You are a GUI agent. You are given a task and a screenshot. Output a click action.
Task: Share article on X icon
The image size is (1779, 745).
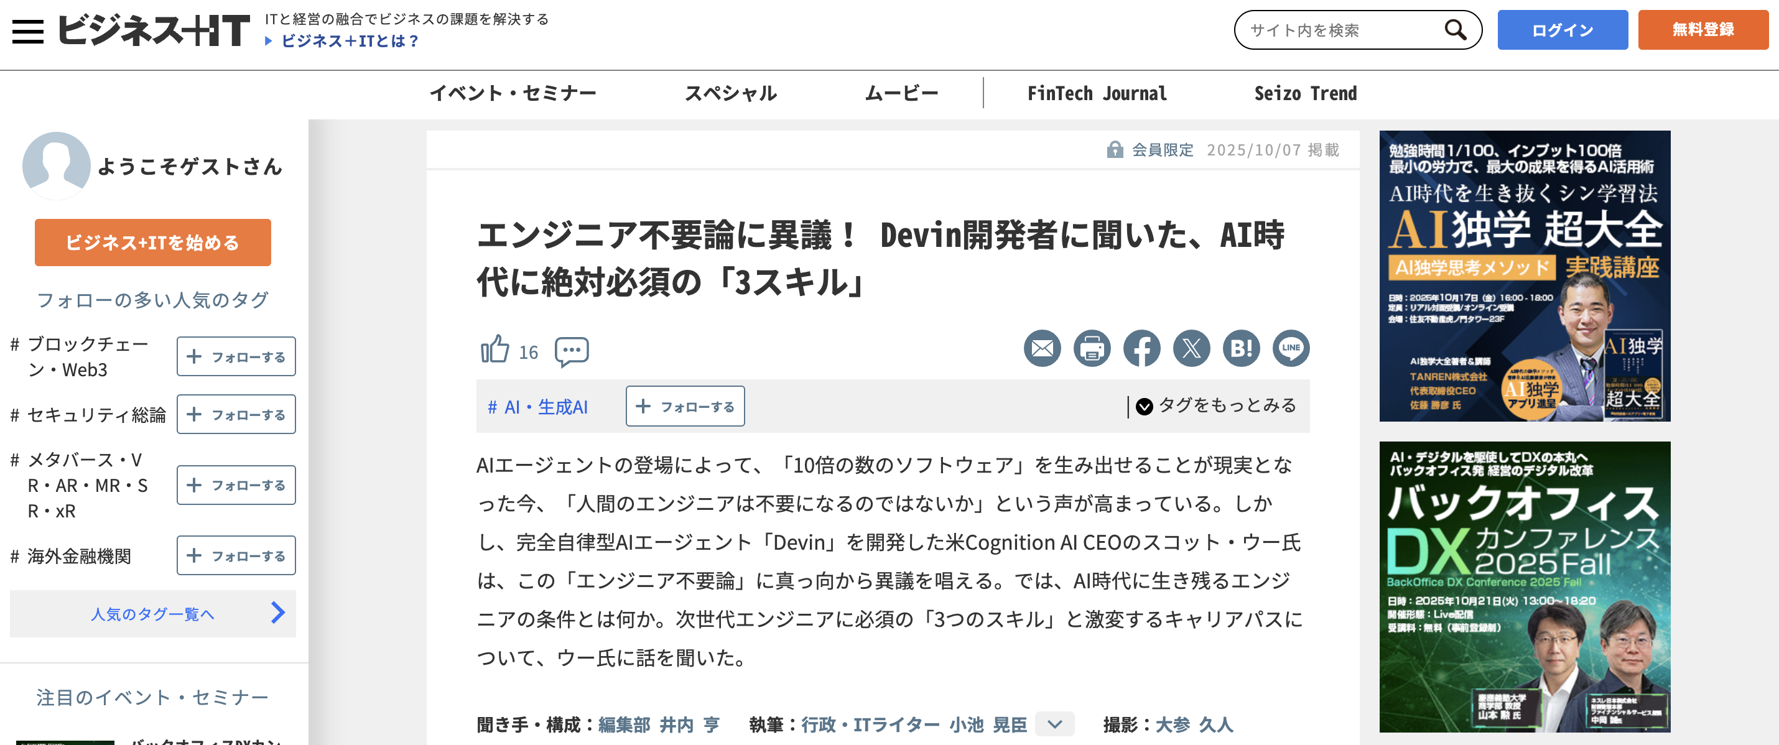click(x=1191, y=349)
